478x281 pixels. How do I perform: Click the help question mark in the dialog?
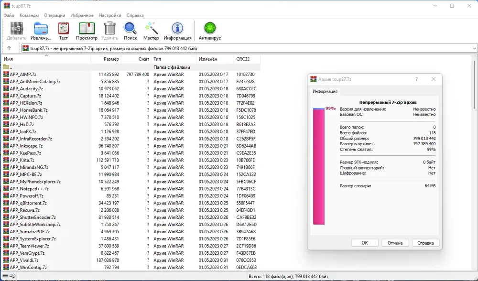click(x=417, y=79)
